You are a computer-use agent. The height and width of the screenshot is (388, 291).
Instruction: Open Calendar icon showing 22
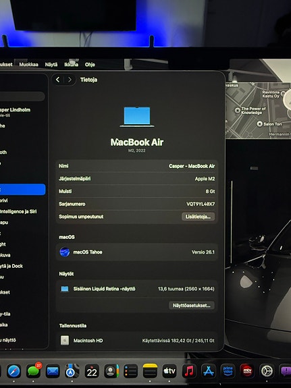(92, 371)
